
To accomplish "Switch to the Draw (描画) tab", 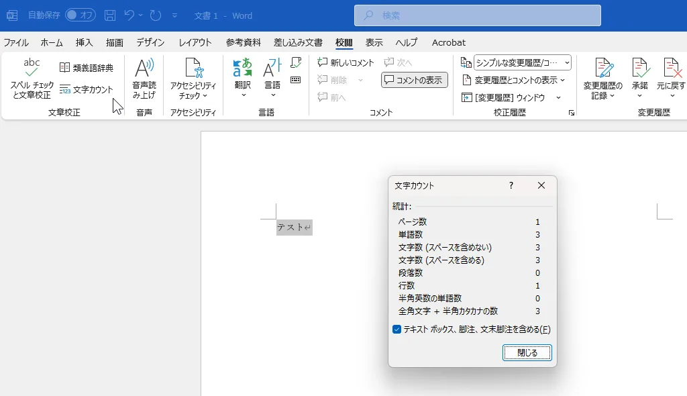I will click(114, 42).
